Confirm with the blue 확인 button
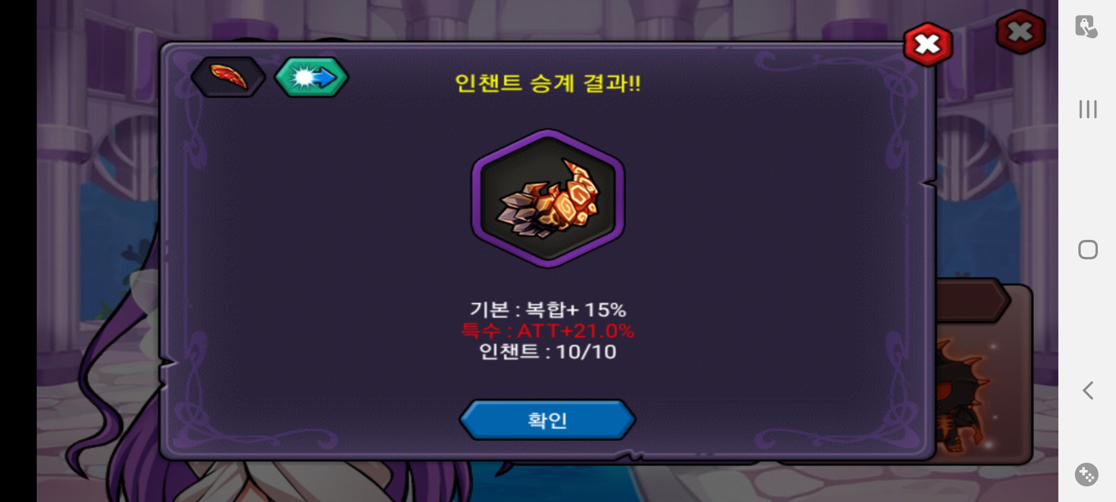Screen dimensions: 1116x502 (547, 420)
